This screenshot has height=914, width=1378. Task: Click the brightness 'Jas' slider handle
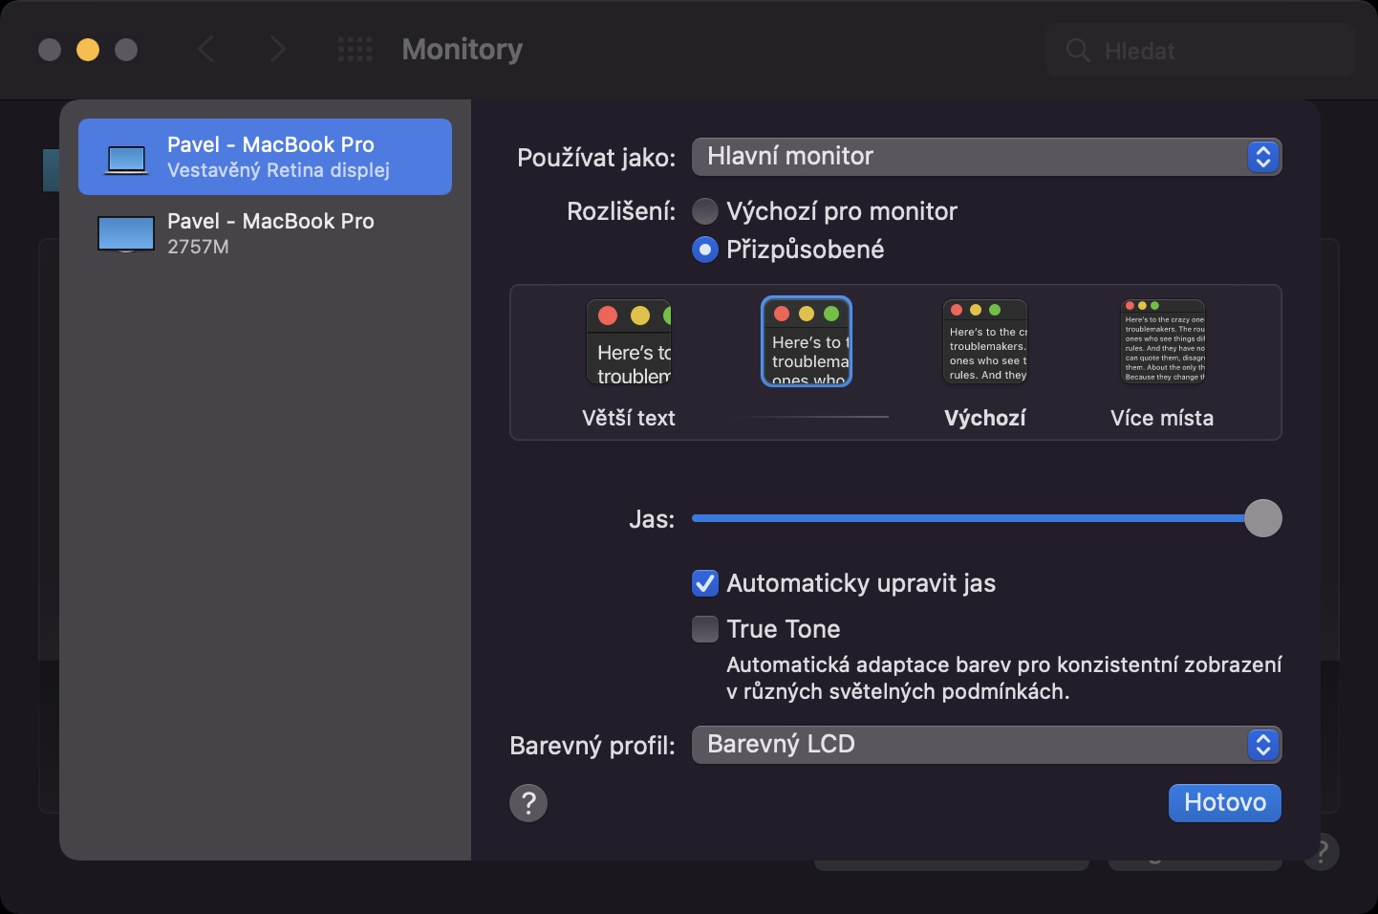point(1262,518)
